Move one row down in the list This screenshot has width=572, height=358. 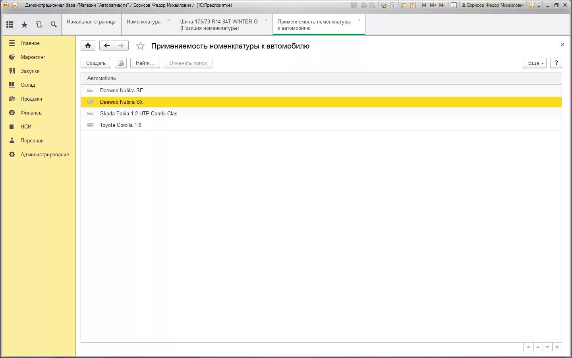click(x=547, y=347)
